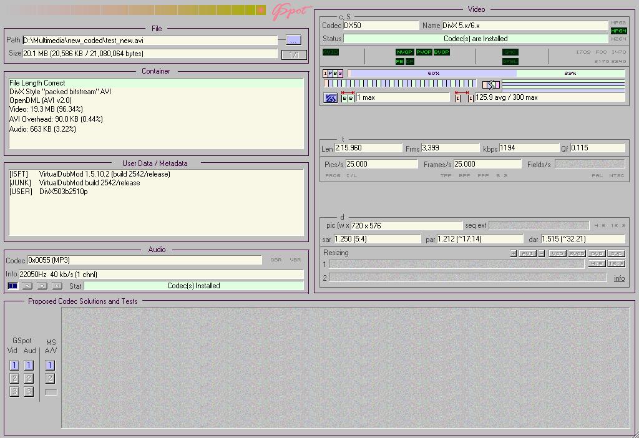The image size is (639, 438).
Task: Click the 1/1 file counter button
Action: [x=294, y=55]
